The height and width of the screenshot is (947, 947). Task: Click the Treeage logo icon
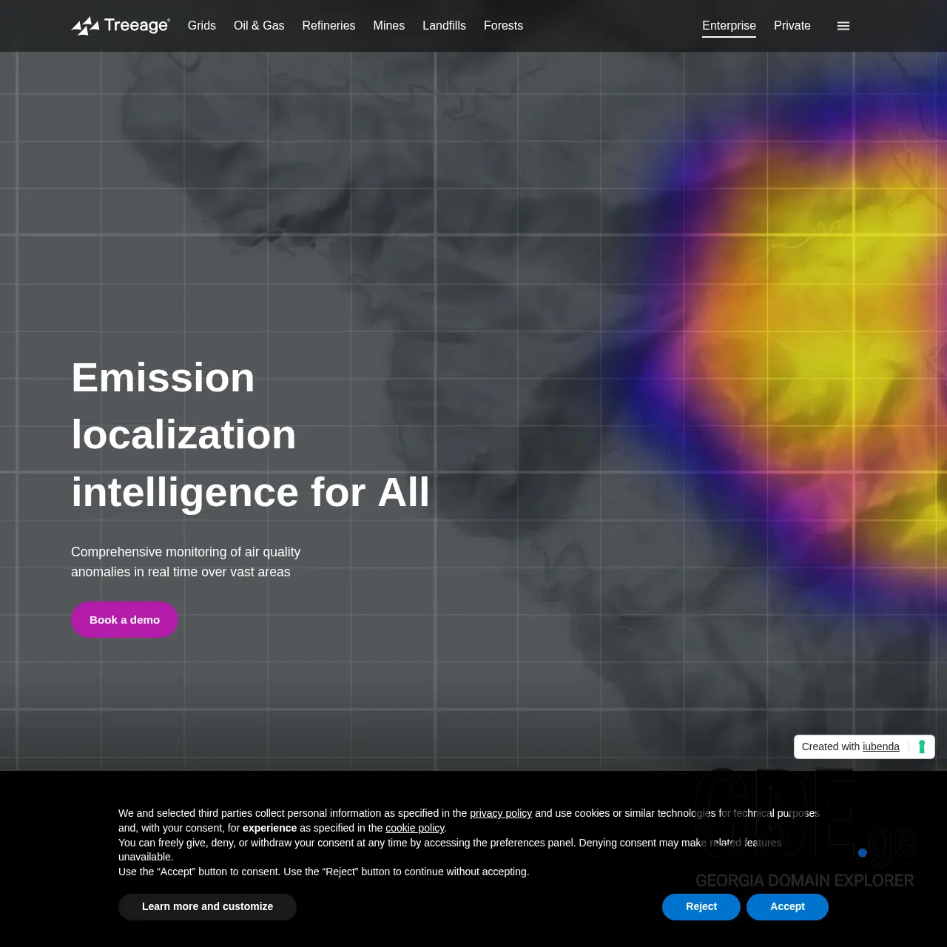coord(85,25)
